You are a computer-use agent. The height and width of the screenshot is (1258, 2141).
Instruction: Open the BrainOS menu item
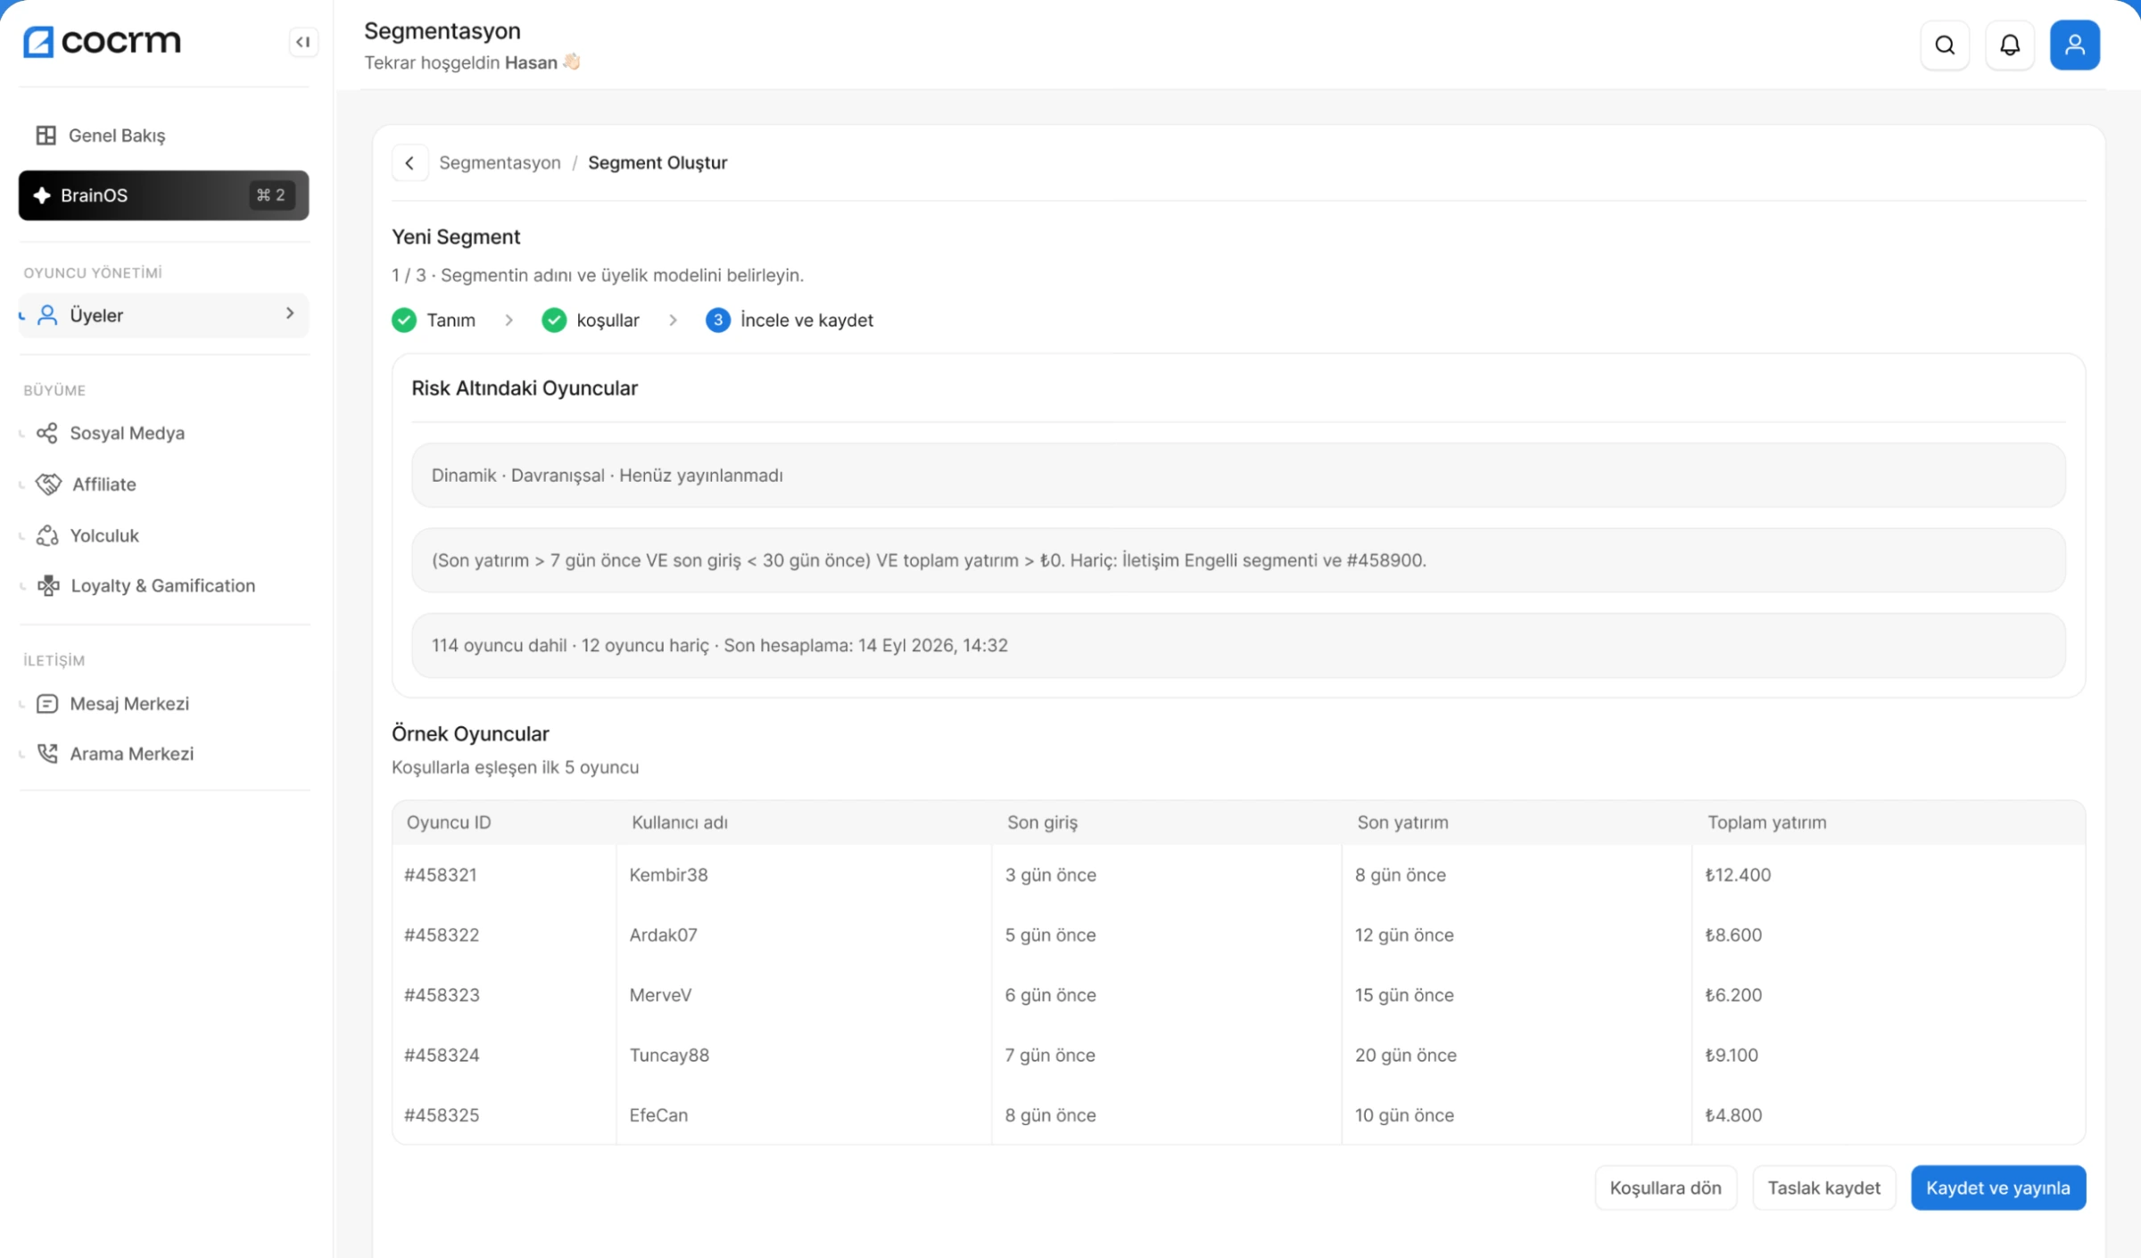[163, 195]
